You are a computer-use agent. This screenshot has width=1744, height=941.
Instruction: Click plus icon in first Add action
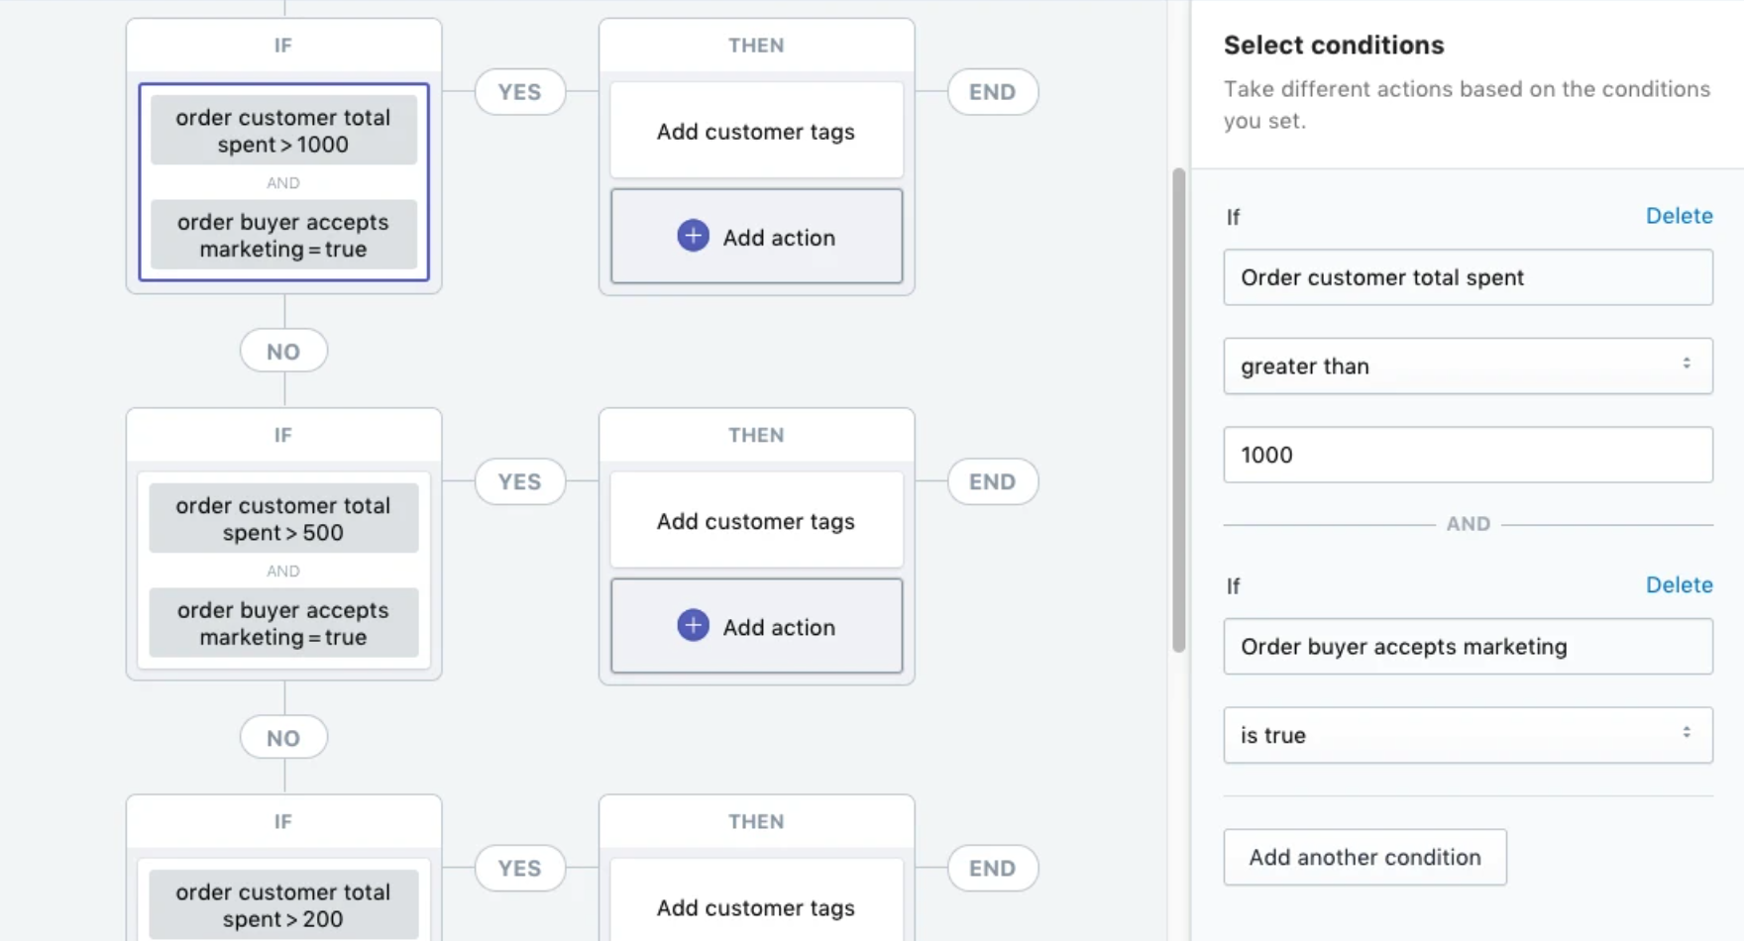coord(693,236)
